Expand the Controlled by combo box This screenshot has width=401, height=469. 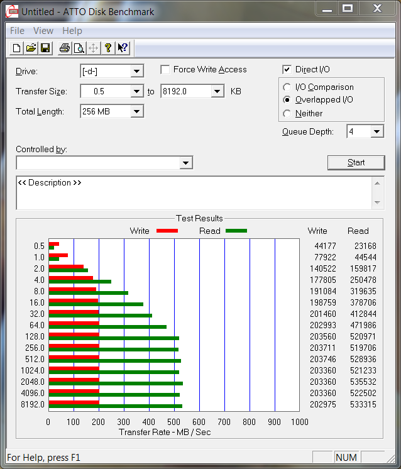click(x=185, y=163)
